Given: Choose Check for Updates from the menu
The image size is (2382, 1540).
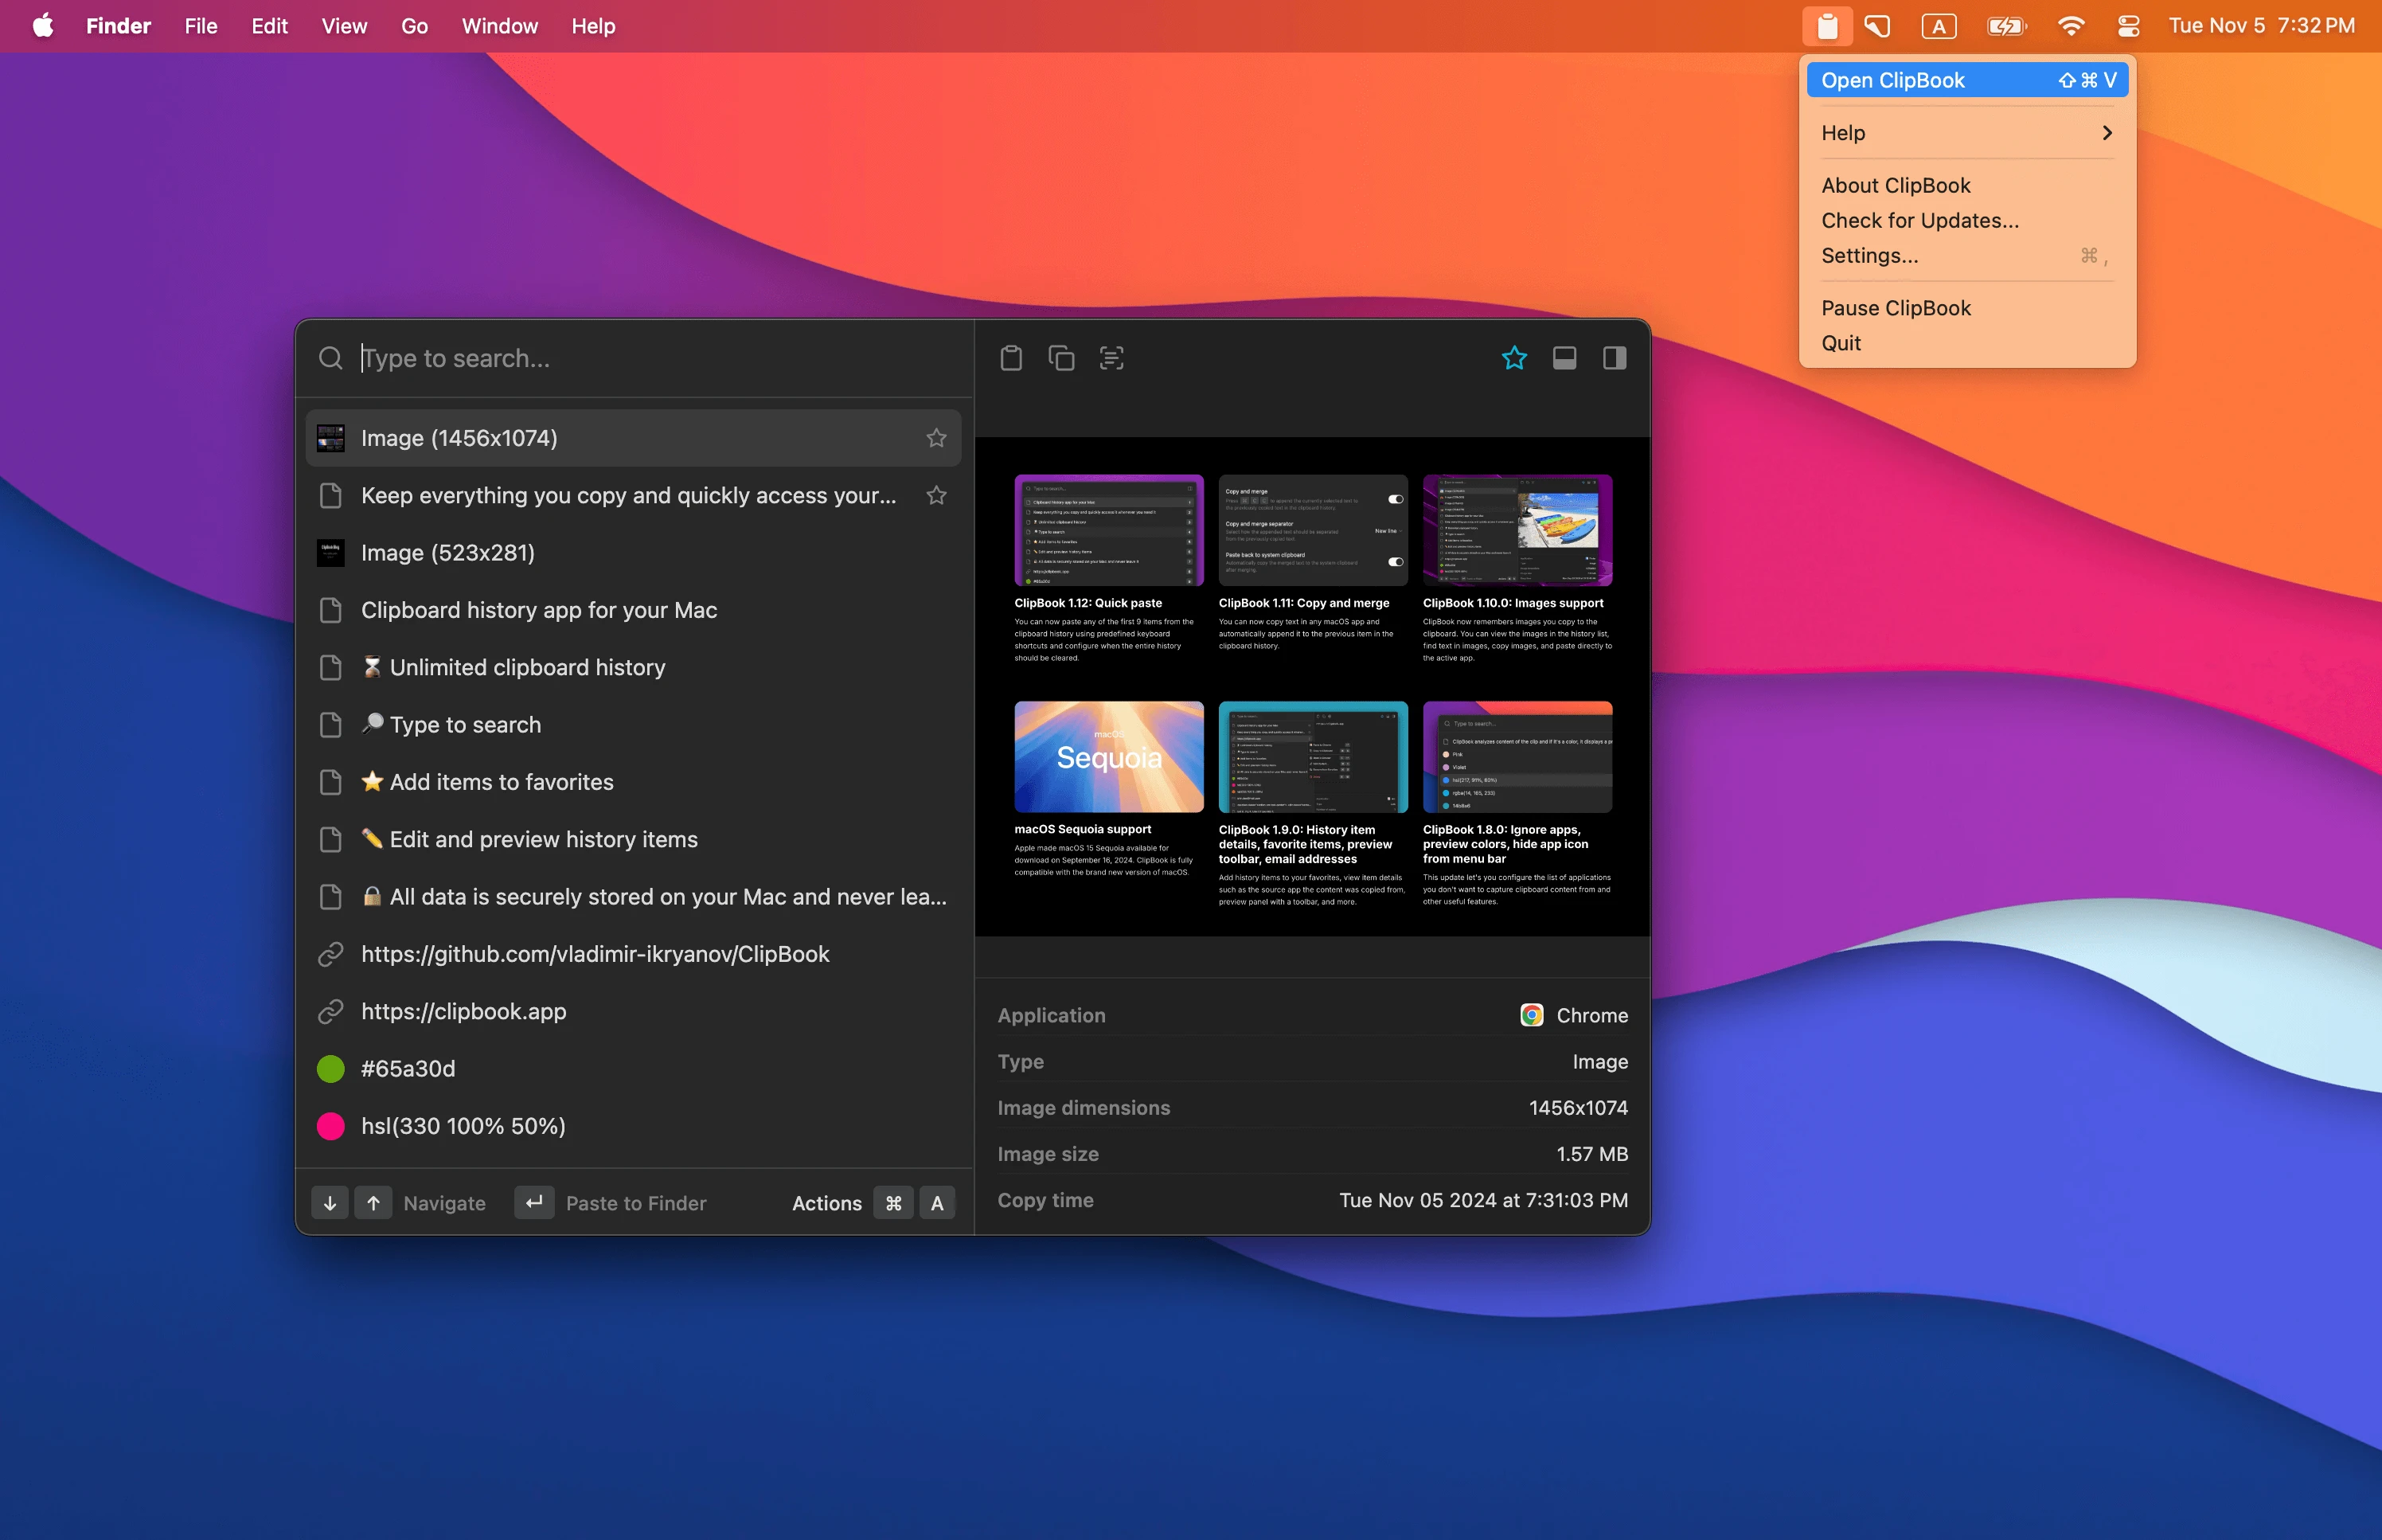Looking at the screenshot, I should [1918, 220].
